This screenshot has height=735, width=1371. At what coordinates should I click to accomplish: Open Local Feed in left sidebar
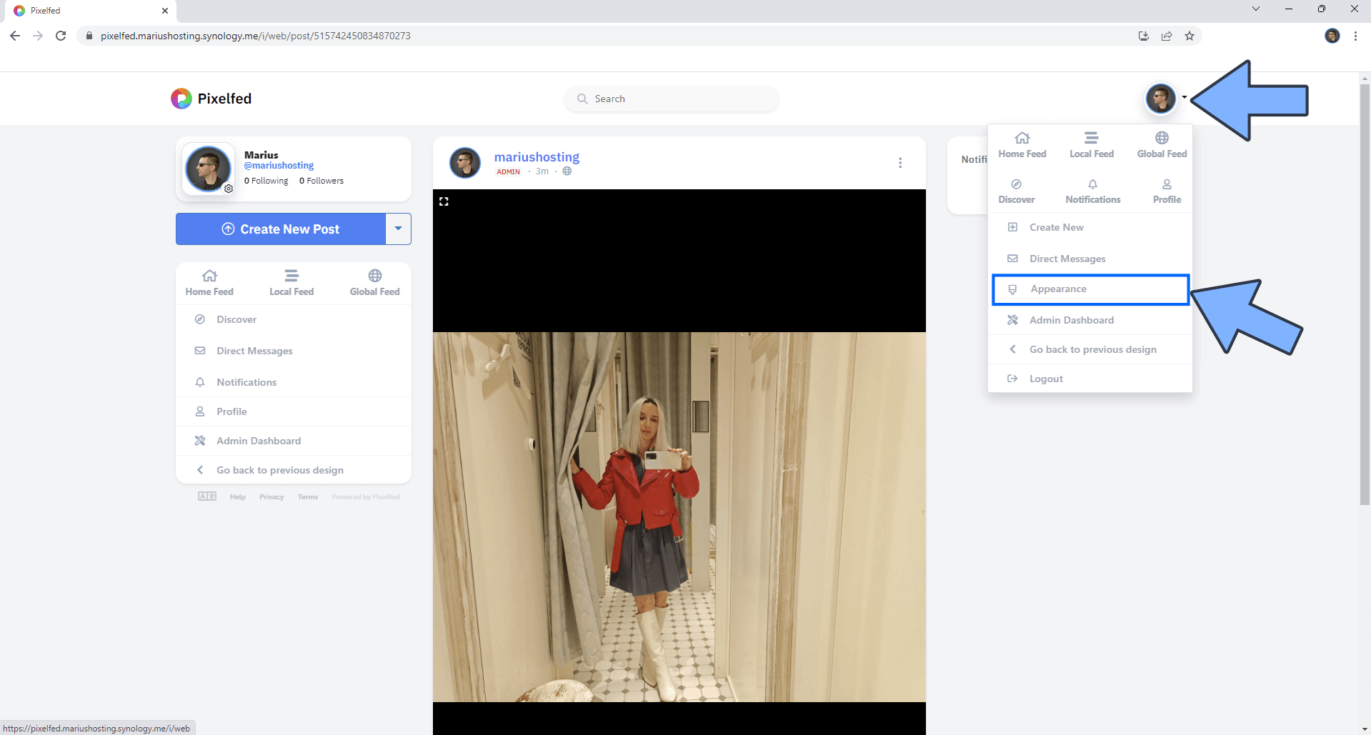291,283
